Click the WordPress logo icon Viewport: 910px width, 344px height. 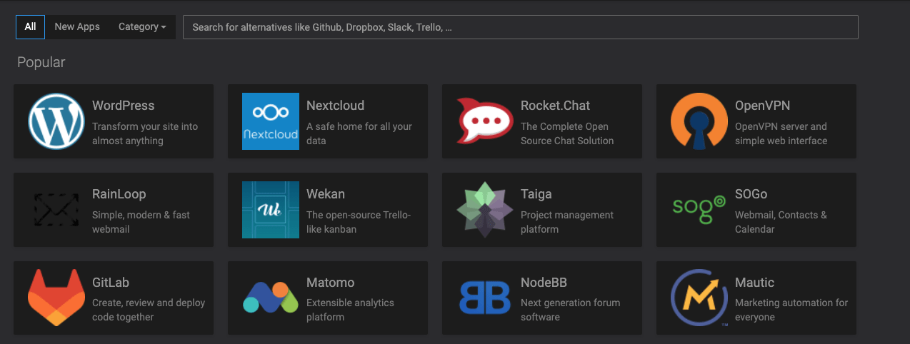[56, 121]
